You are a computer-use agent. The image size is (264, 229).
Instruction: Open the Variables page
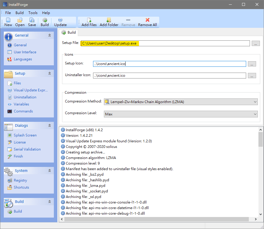tap(21, 104)
